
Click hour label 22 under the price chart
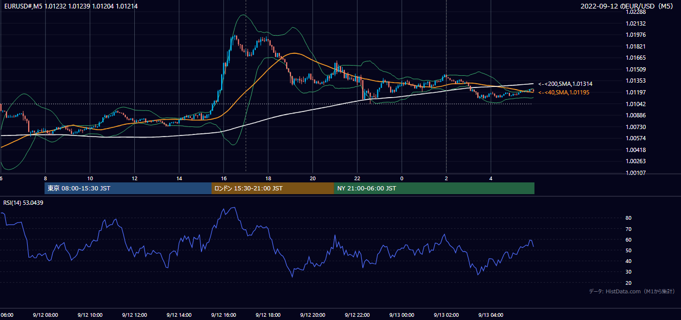pos(358,179)
